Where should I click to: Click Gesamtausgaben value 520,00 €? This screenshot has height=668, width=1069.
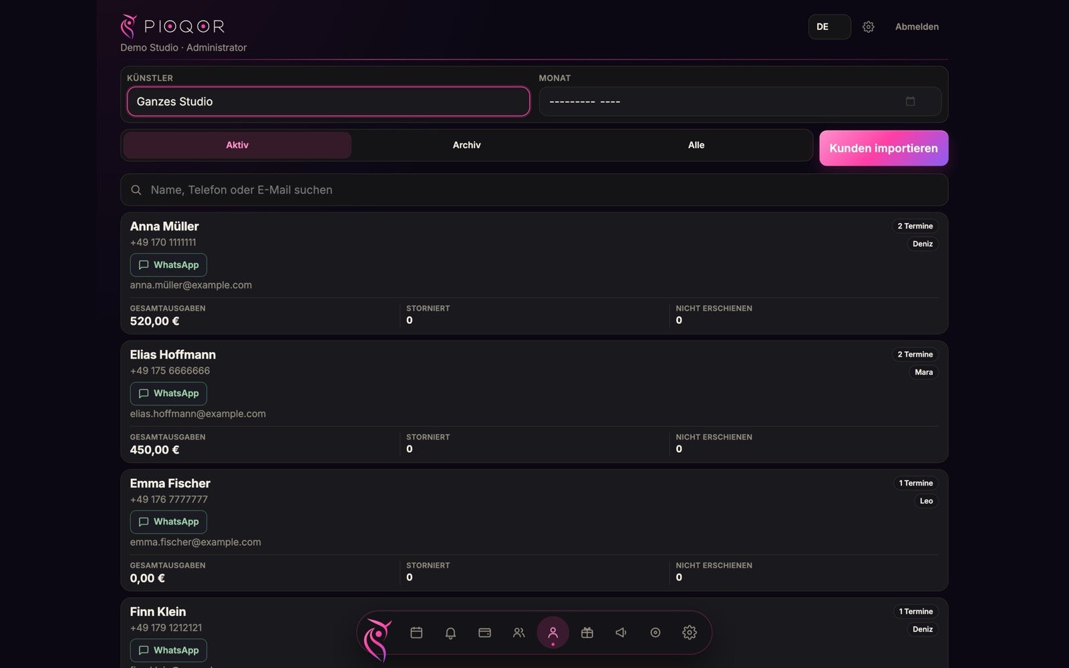154,321
